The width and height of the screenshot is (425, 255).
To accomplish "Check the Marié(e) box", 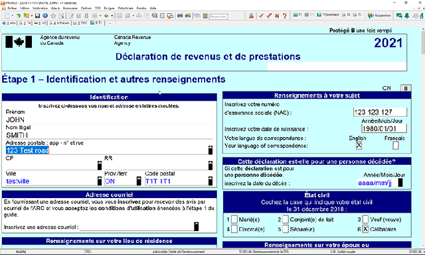I will point(234,219).
